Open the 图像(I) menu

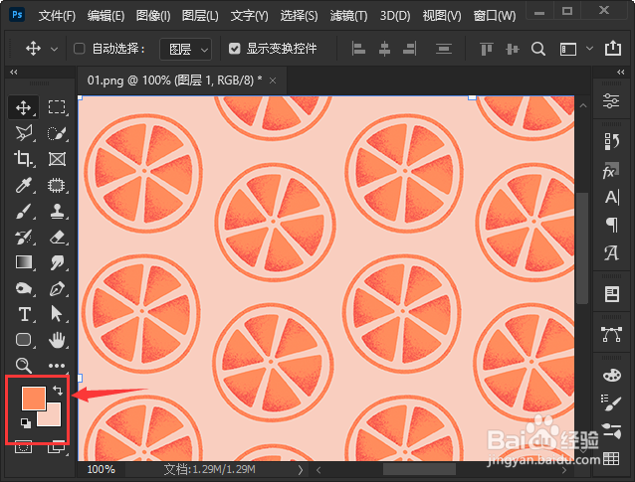pos(153,16)
